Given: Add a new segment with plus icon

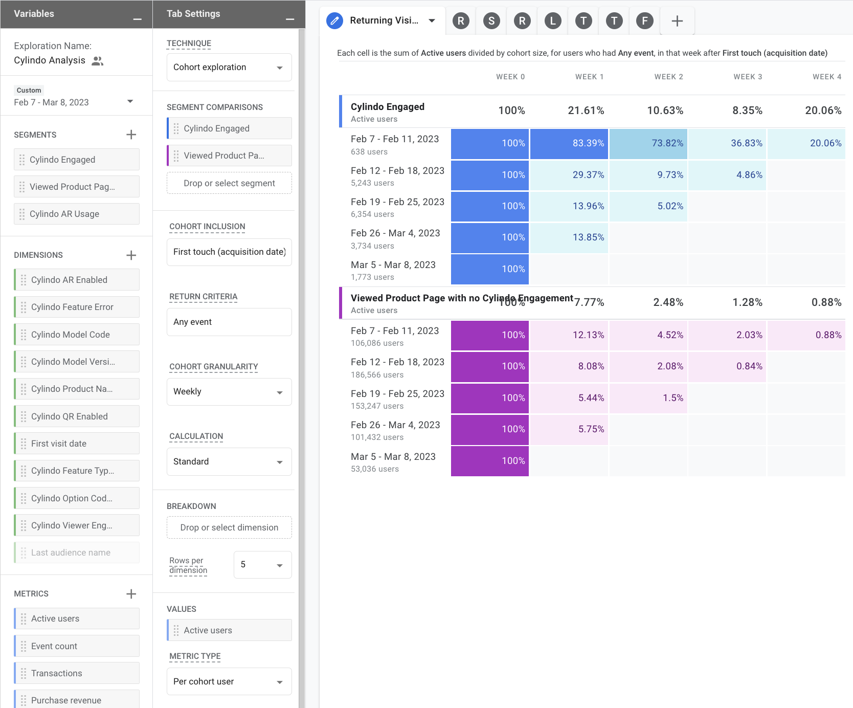Looking at the screenshot, I should [131, 135].
